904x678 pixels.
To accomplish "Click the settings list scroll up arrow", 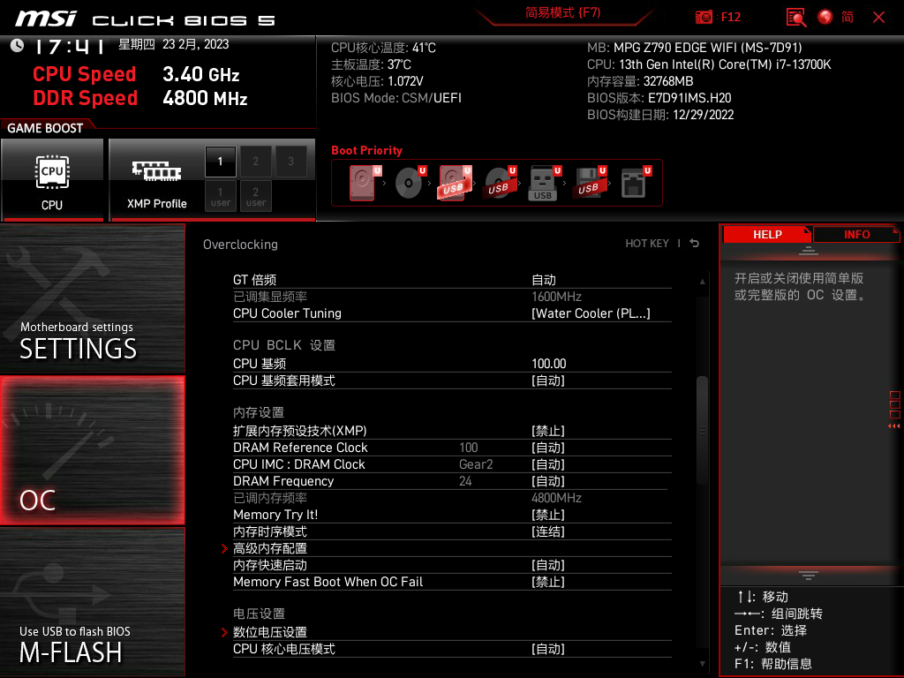I will click(x=702, y=282).
